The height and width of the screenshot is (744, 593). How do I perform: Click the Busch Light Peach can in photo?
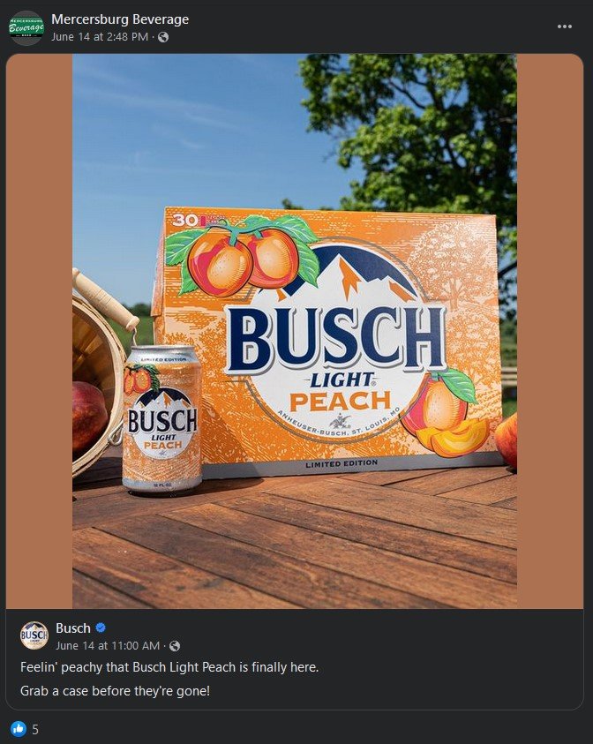(162, 420)
